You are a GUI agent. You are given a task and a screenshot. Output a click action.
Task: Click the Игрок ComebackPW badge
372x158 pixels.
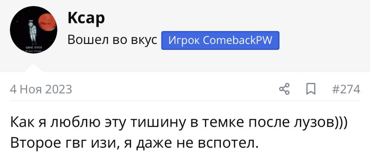pos(220,41)
